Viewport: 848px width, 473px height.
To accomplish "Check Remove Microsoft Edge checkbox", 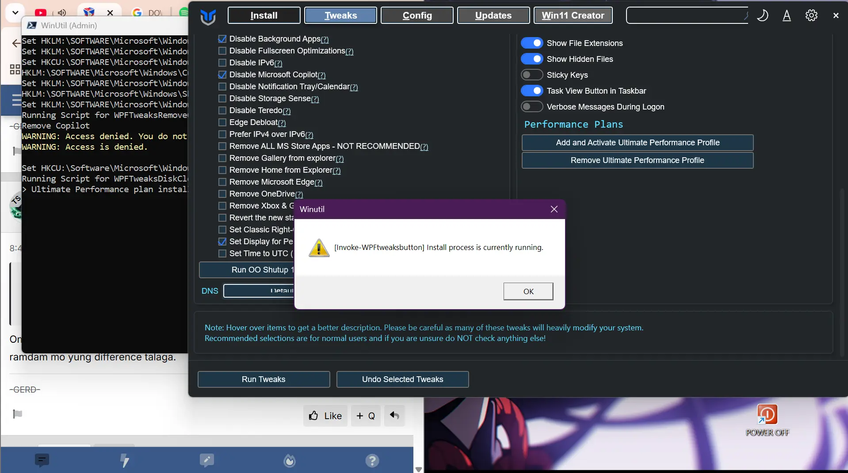I will (x=222, y=182).
